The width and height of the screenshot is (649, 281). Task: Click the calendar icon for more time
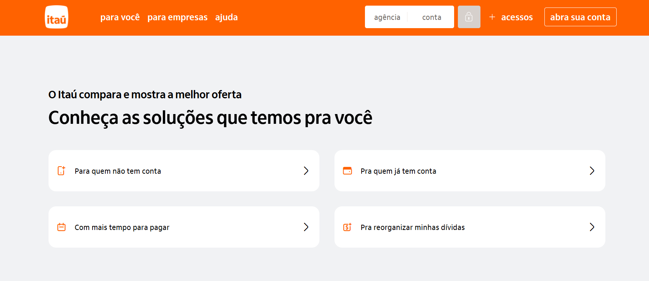coord(61,227)
